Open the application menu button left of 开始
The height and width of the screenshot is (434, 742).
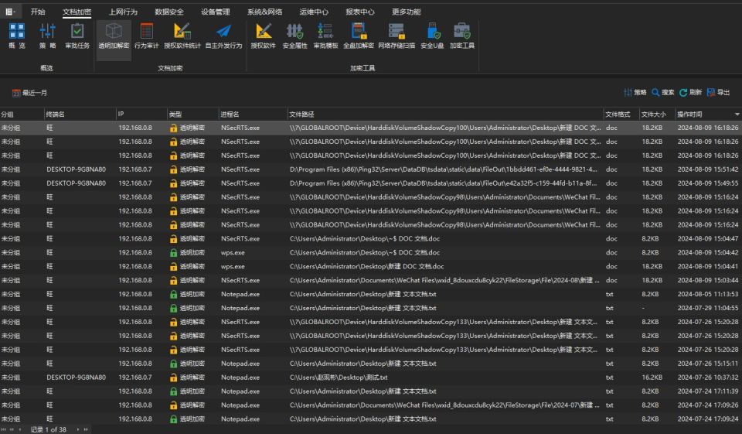tap(10, 12)
